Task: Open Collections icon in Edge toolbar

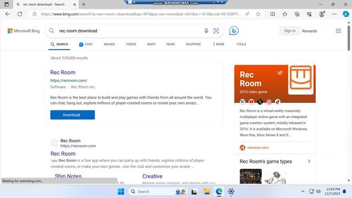Action: coord(297,14)
